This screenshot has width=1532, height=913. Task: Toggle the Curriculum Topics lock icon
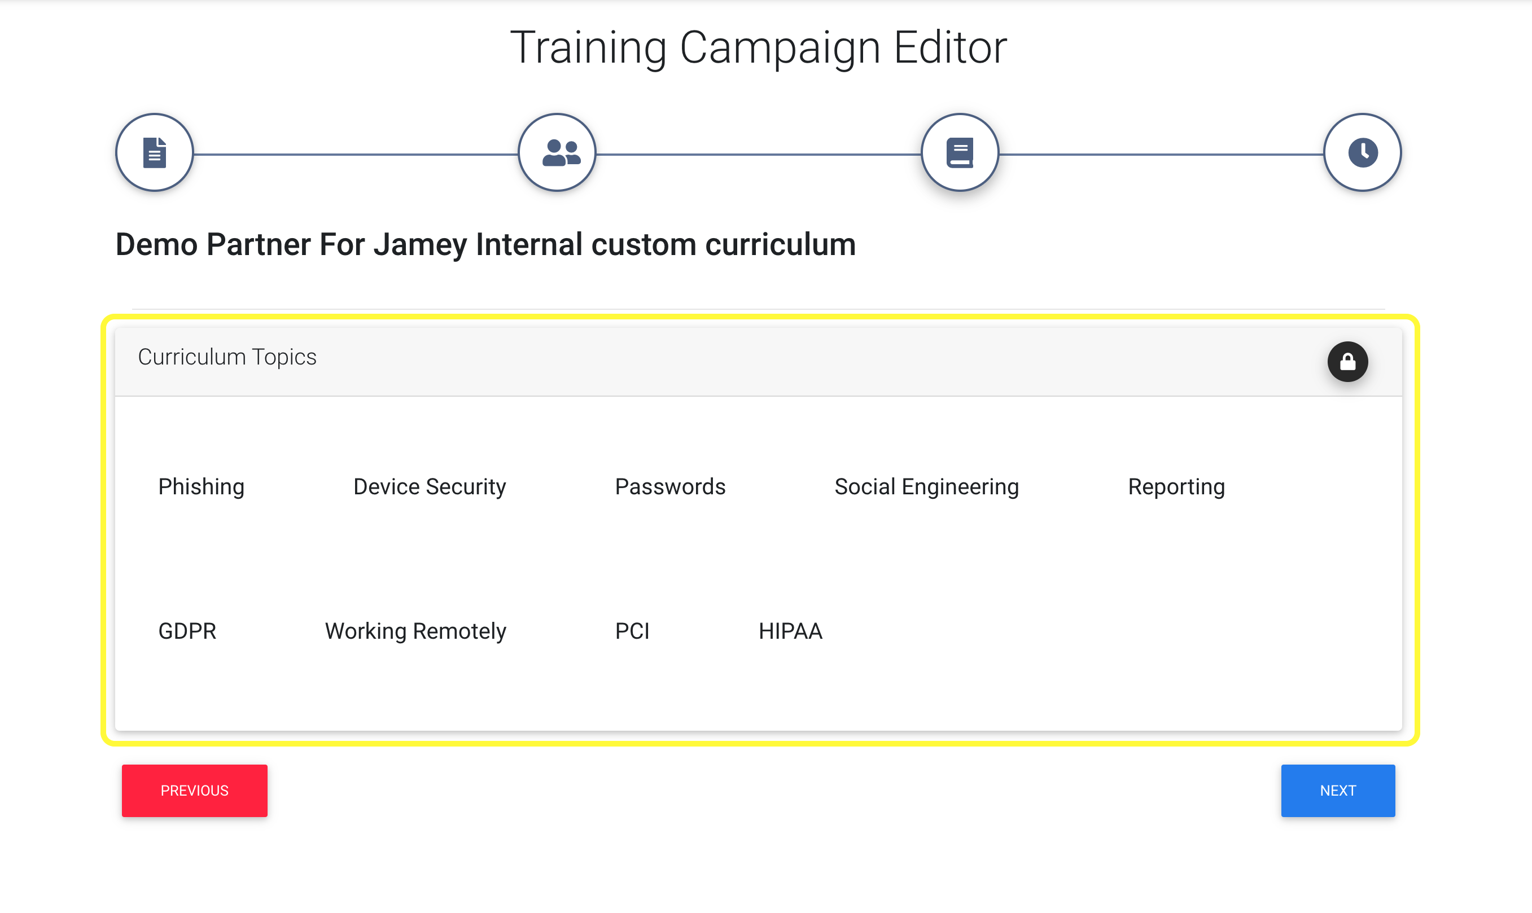[1347, 362]
